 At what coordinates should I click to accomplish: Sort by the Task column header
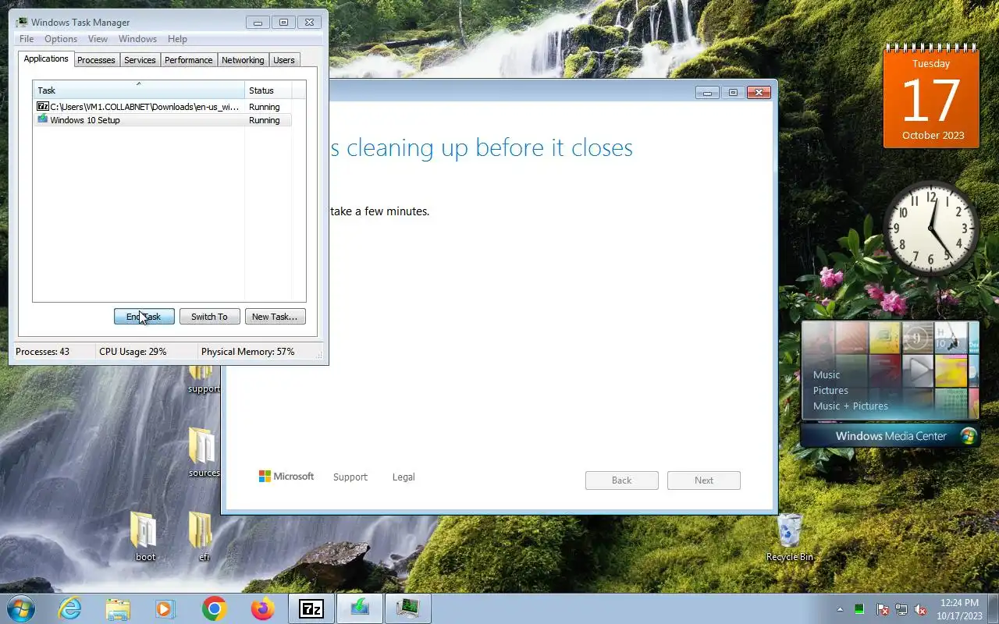click(139, 90)
